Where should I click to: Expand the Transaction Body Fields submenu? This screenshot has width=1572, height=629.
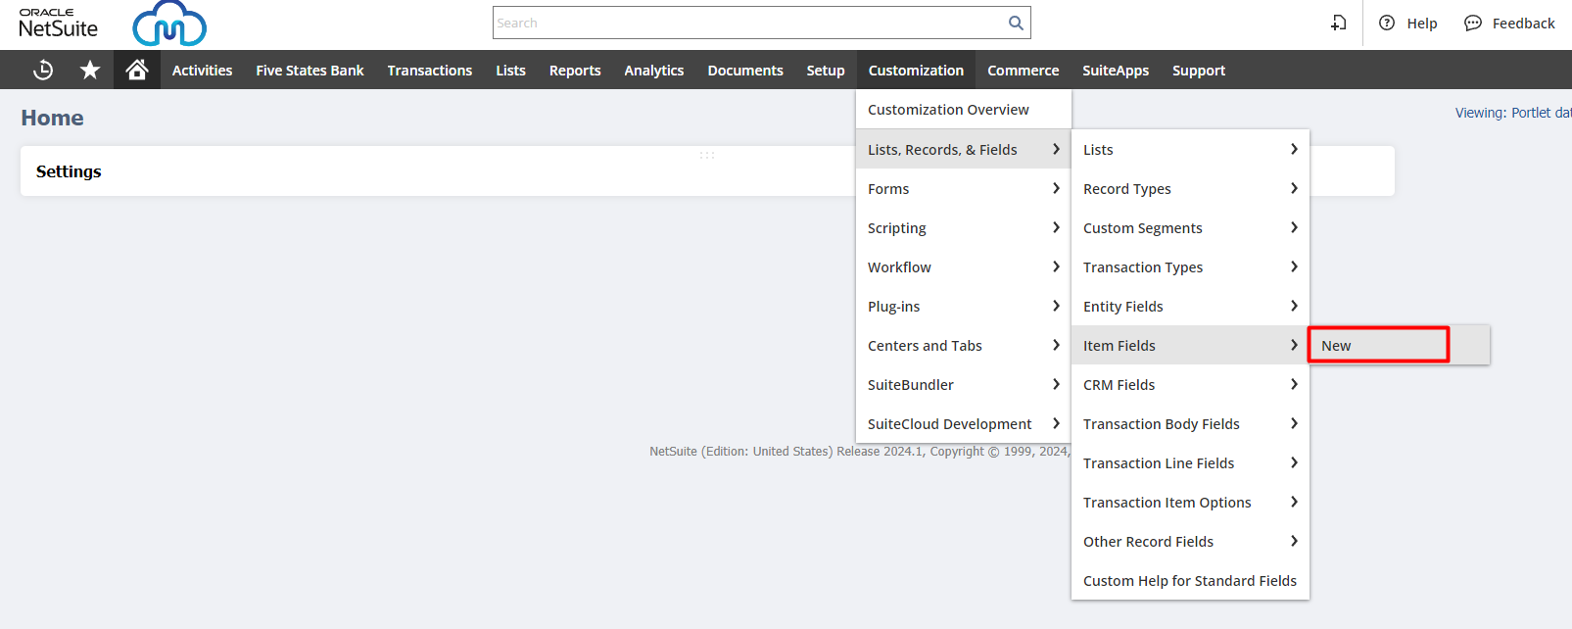point(1189,423)
